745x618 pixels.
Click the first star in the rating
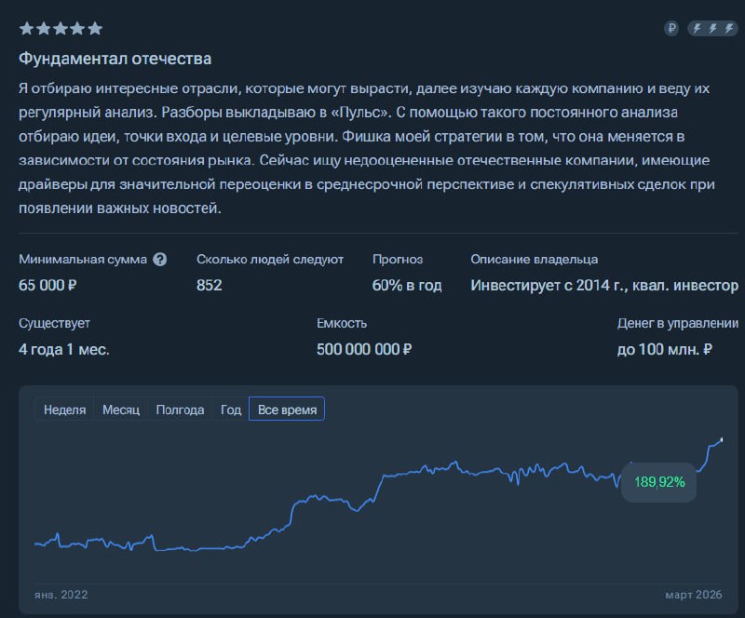26,29
